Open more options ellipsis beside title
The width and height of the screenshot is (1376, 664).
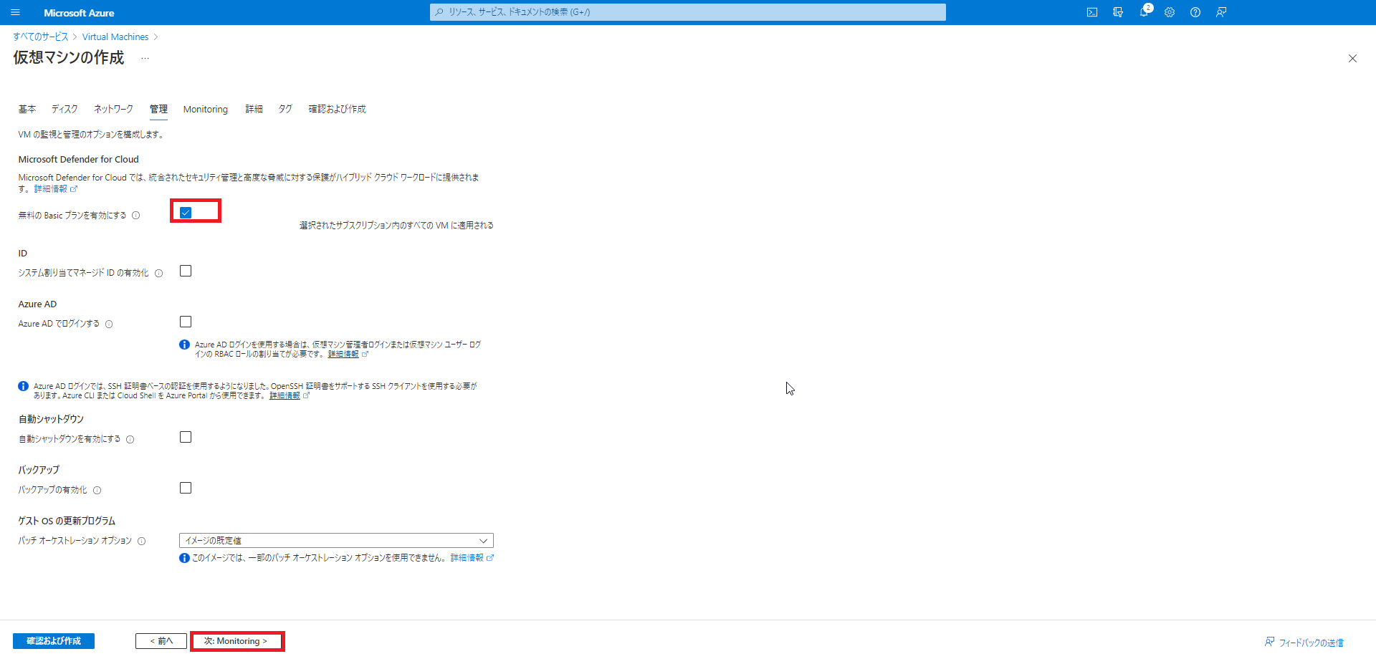tap(145, 58)
